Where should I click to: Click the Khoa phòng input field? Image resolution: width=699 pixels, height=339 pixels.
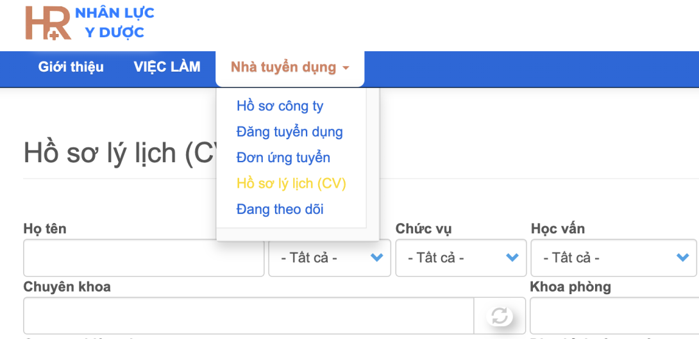[613, 316]
